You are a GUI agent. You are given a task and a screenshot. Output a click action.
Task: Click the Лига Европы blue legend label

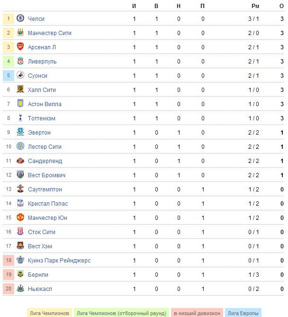243,313
